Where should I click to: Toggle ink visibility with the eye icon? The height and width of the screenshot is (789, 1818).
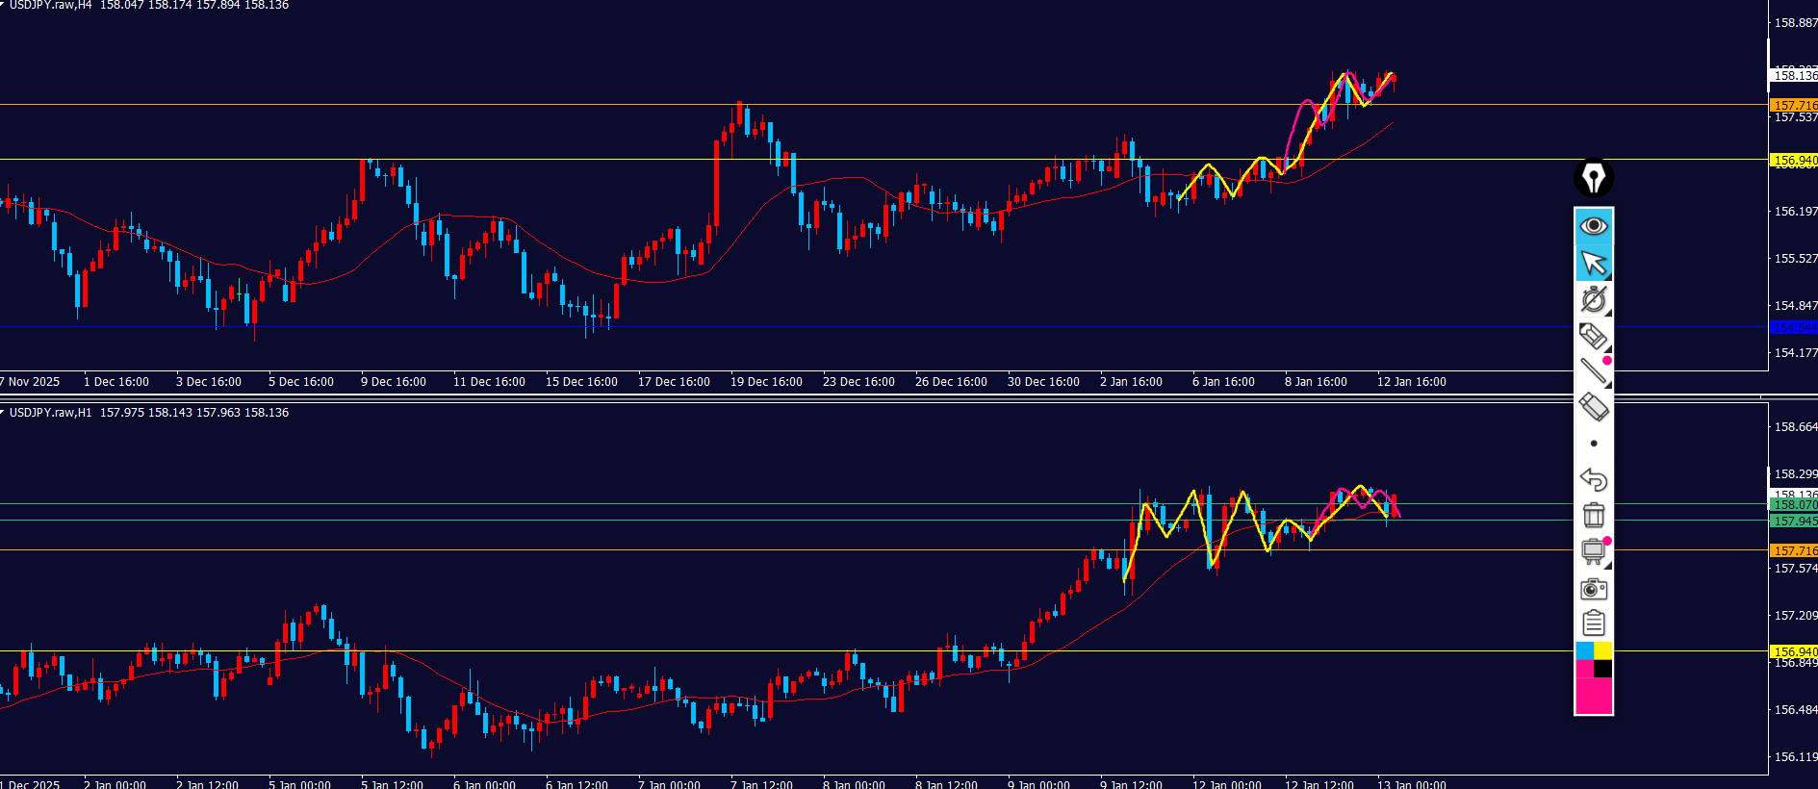coord(1594,226)
